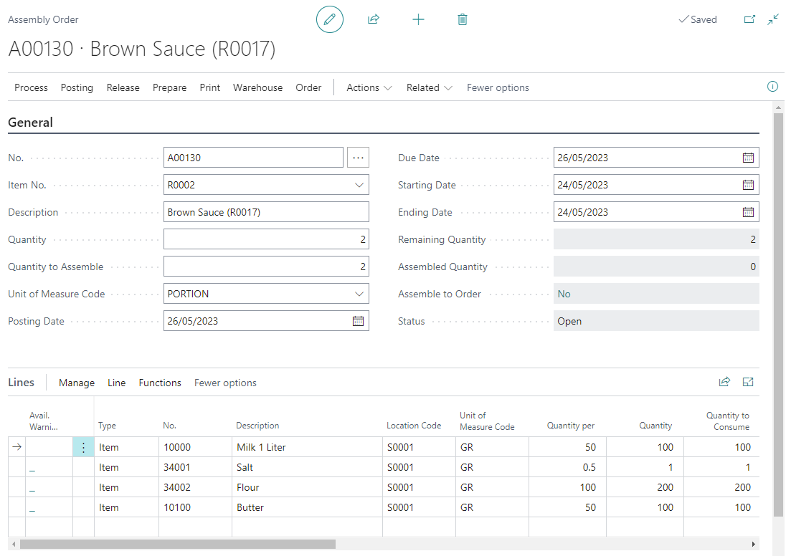Screen dimensions: 791x556
Task: Open the information FactBox icon
Action: 772,87
